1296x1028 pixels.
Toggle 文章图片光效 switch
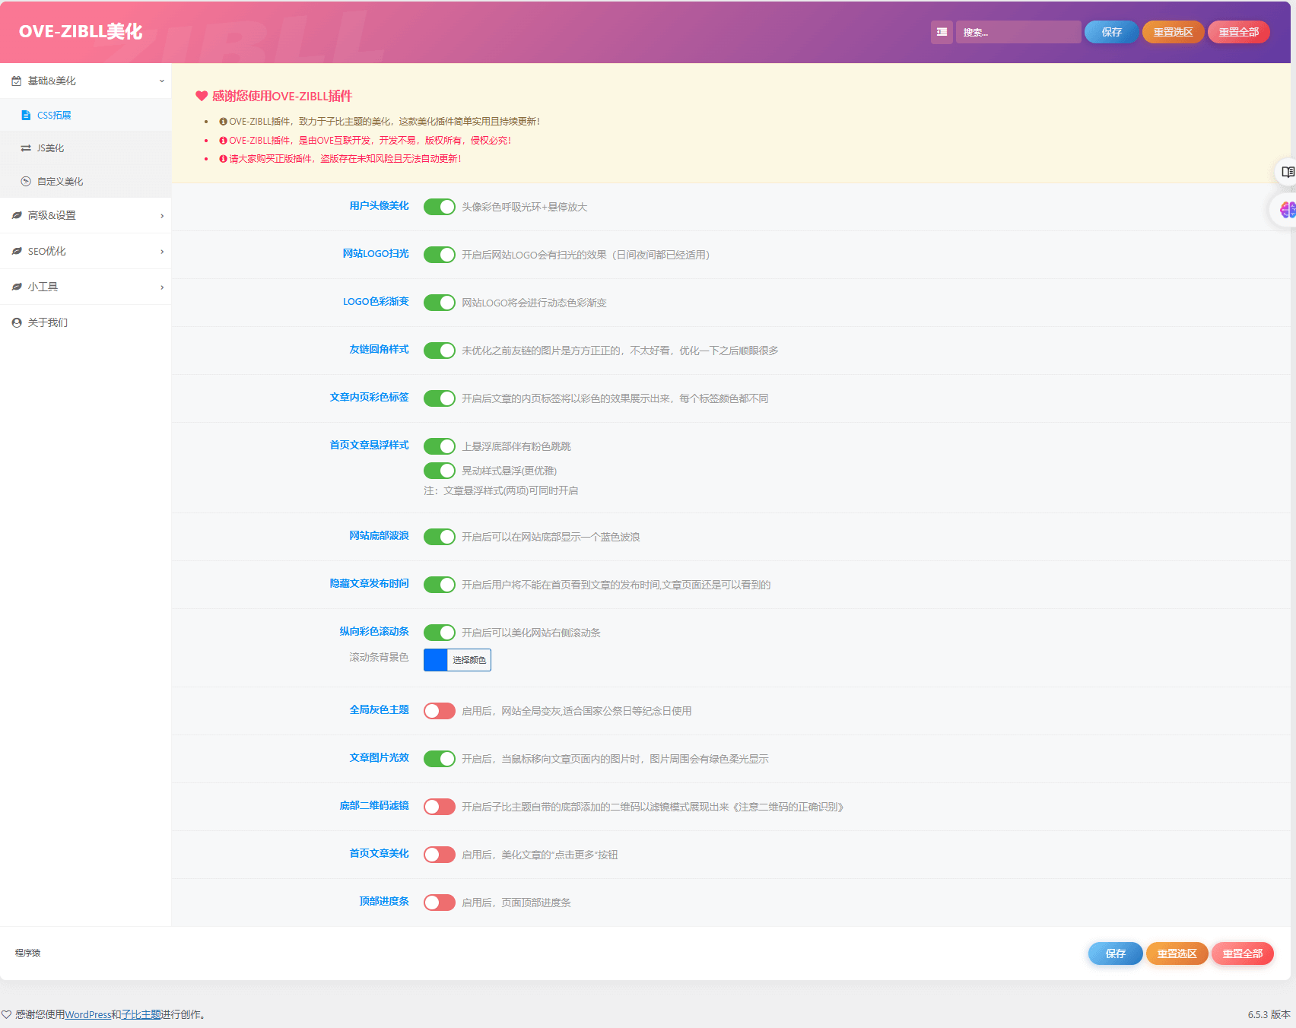pos(440,759)
